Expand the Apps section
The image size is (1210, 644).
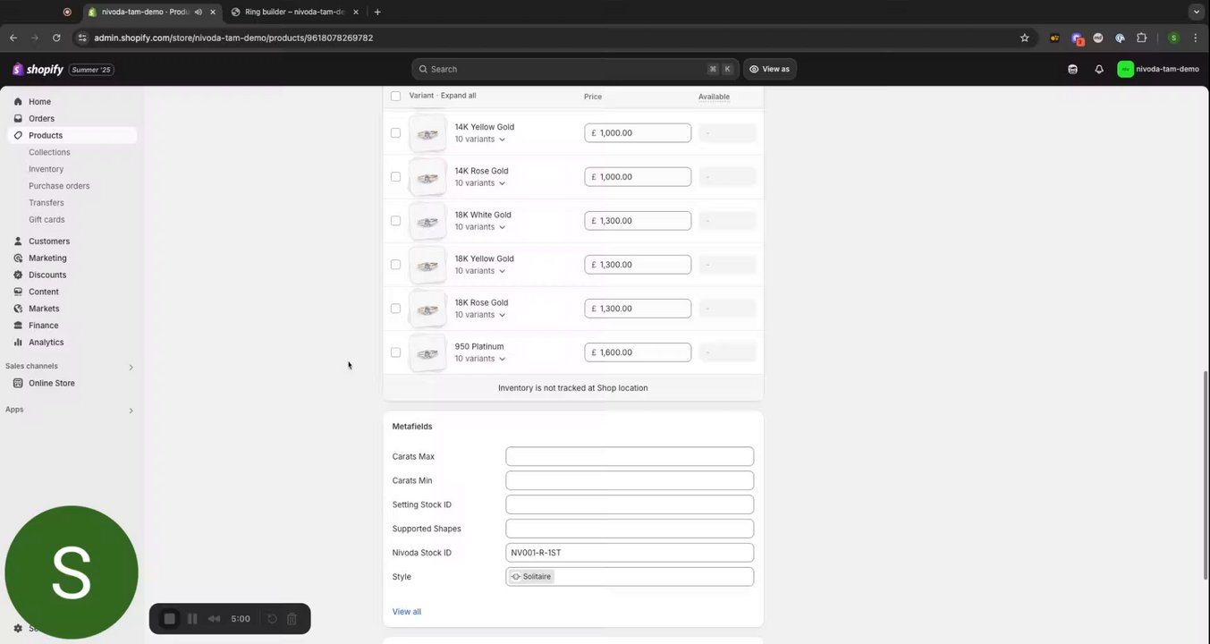coord(131,411)
